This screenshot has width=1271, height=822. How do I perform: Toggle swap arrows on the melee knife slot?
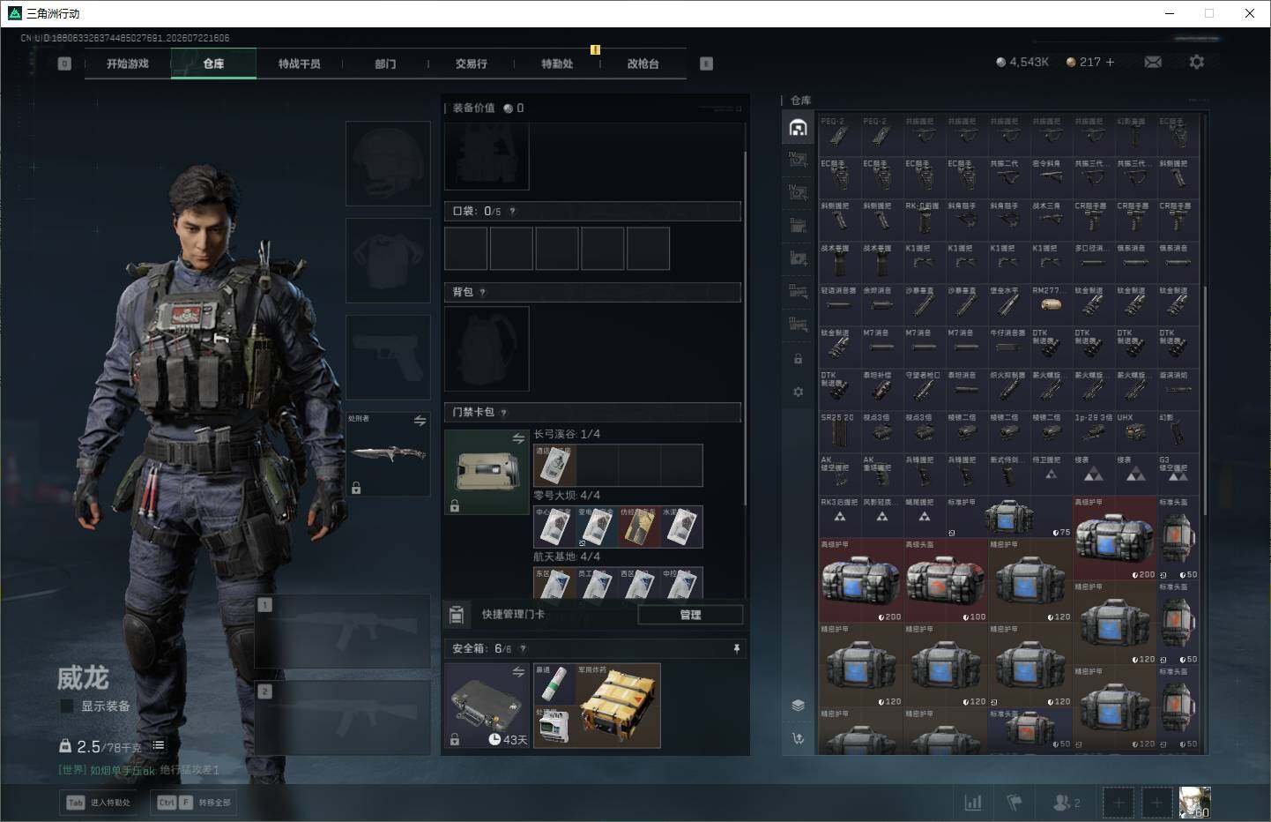pos(420,421)
